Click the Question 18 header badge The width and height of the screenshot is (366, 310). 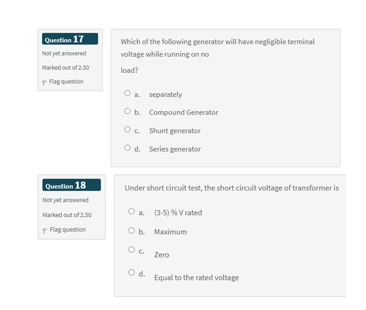point(71,185)
